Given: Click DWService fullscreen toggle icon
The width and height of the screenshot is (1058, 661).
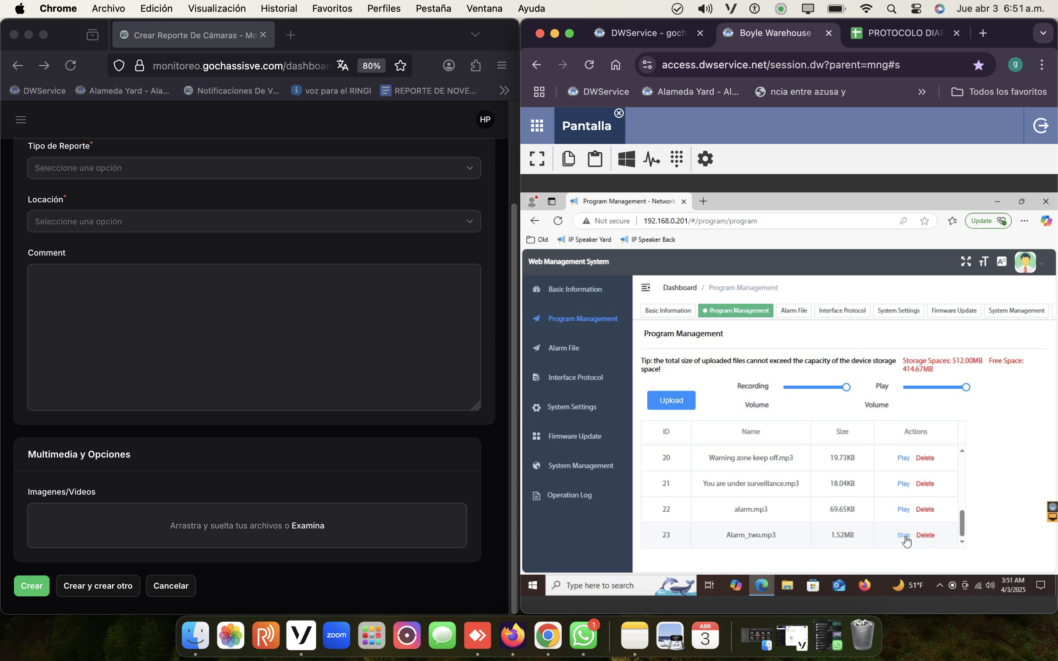Looking at the screenshot, I should [x=537, y=159].
